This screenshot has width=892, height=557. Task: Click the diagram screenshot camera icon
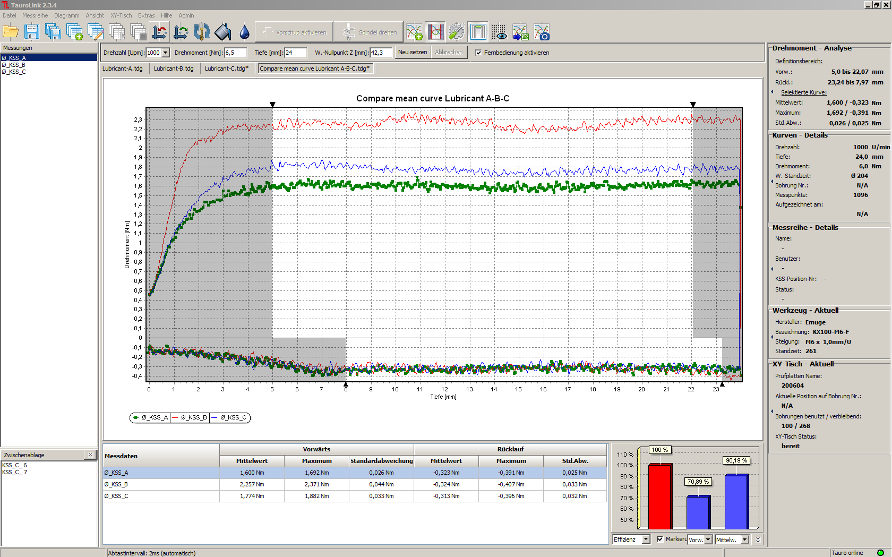[x=542, y=32]
